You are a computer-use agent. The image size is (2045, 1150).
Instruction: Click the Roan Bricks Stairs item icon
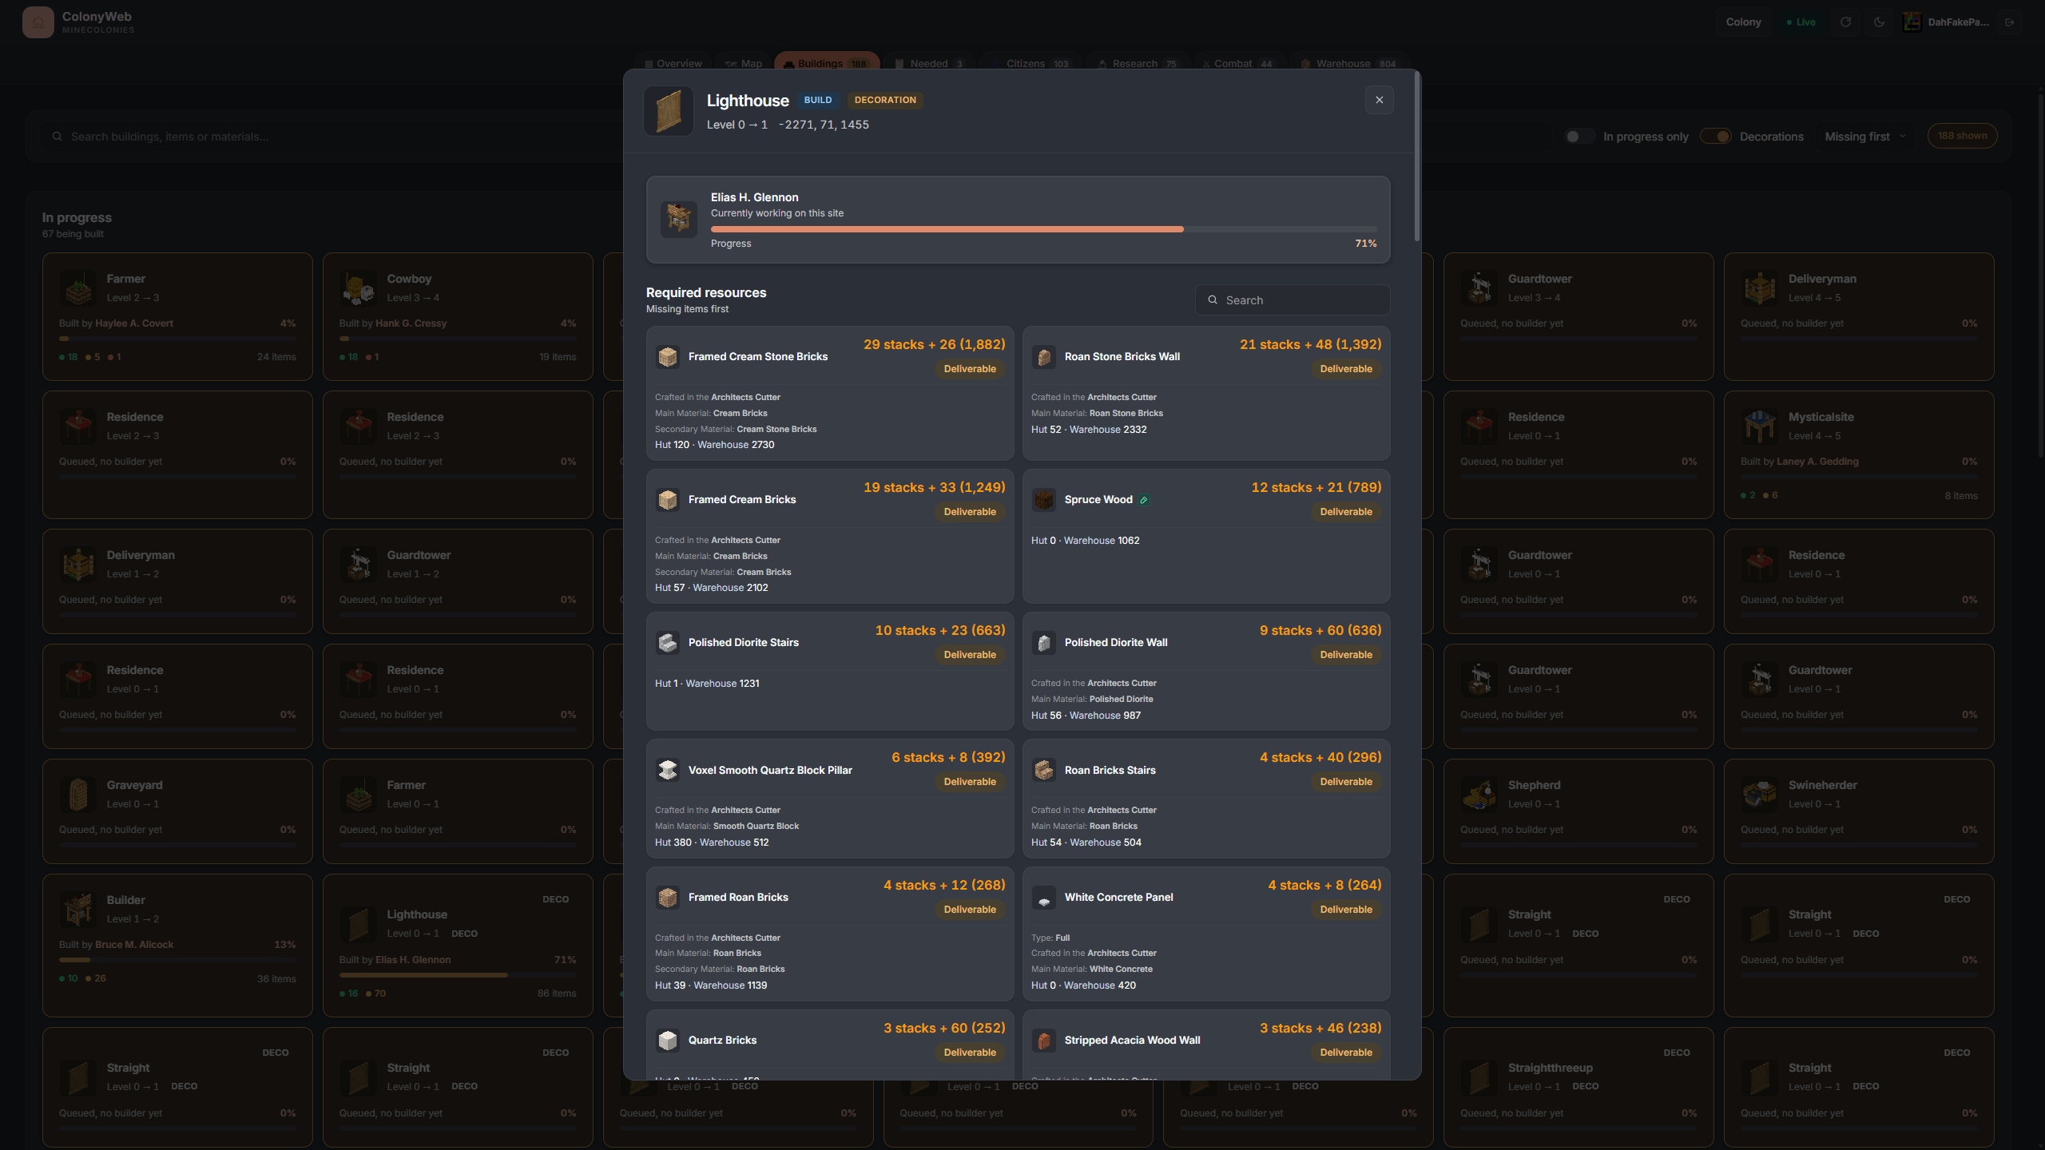[1044, 770]
